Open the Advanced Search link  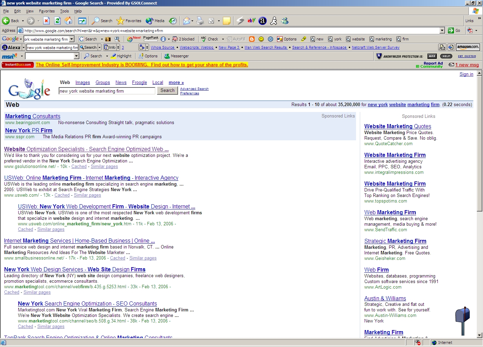194,89
